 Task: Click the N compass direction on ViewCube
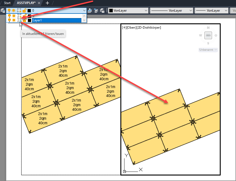point(208,28)
